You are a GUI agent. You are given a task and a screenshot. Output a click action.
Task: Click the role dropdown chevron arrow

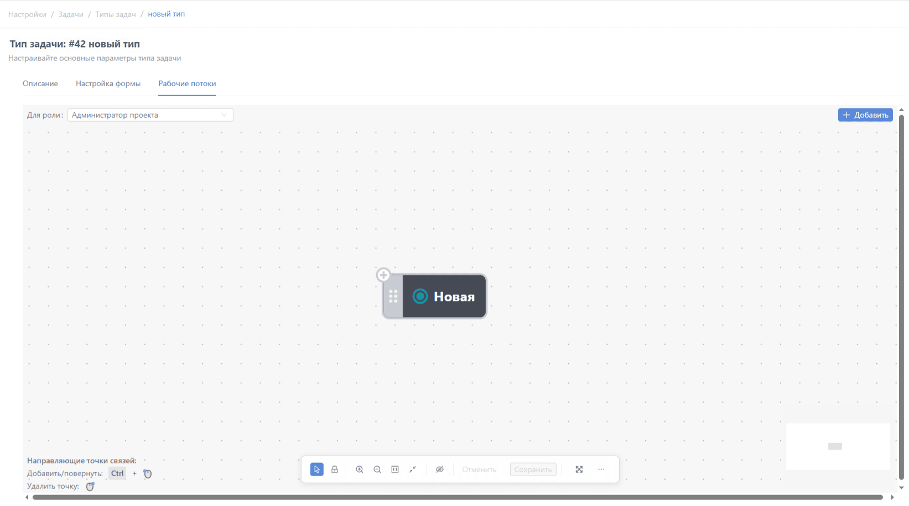[224, 115]
